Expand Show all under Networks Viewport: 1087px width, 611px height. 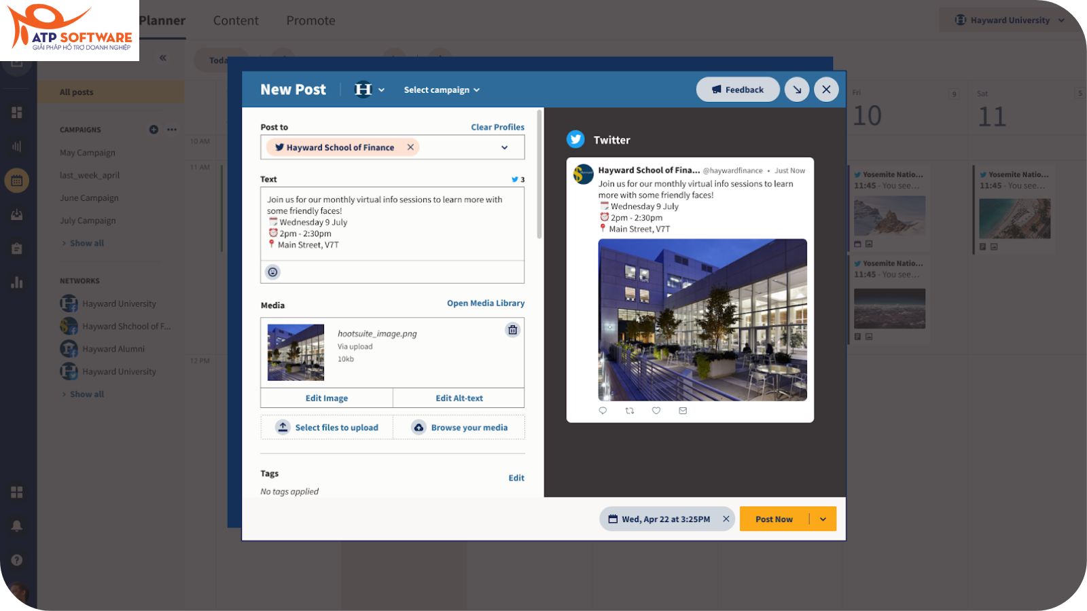pos(83,394)
